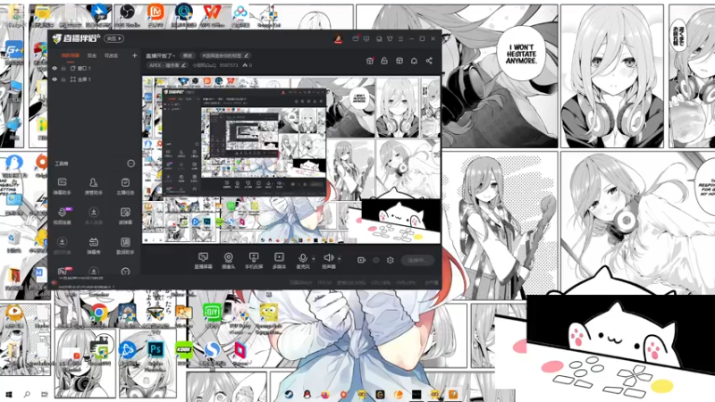Select the 全屏1 source row
The height and width of the screenshot is (402, 715).
pyautogui.click(x=95, y=80)
